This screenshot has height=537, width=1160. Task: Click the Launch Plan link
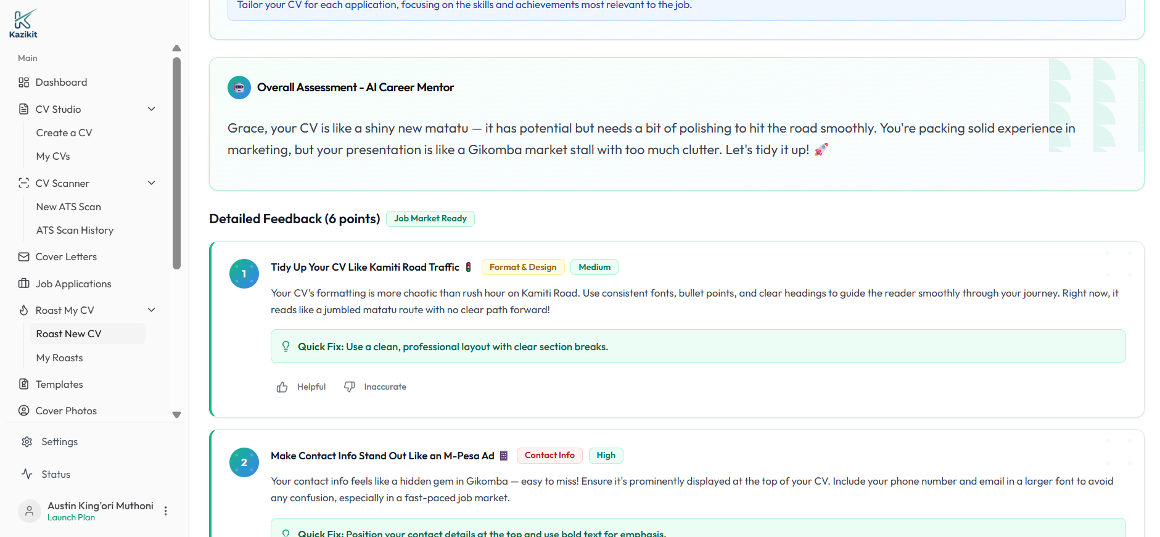pyautogui.click(x=71, y=518)
